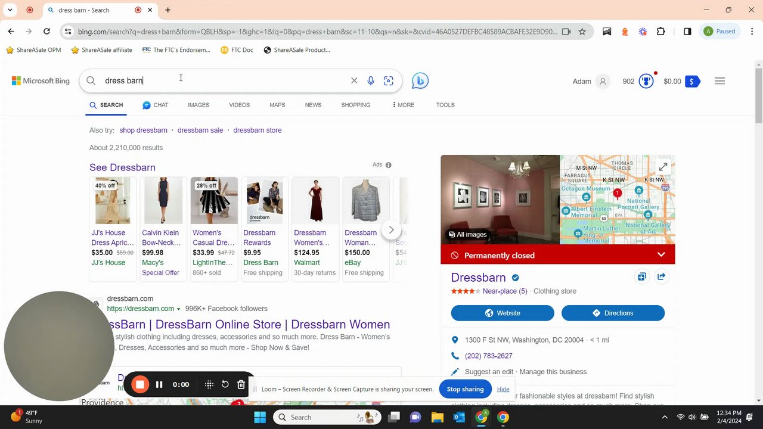Share the Dressbarn business card
This screenshot has width=763, height=429.
[661, 276]
